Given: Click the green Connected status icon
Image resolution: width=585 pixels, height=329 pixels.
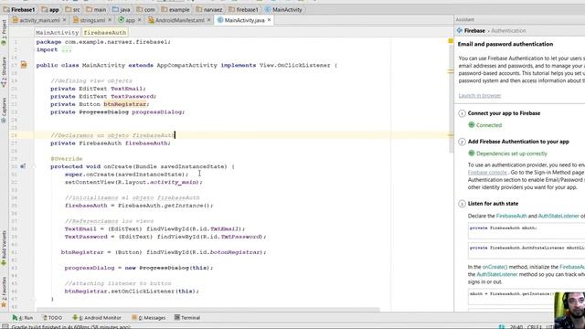Looking at the screenshot, I should click(x=472, y=125).
